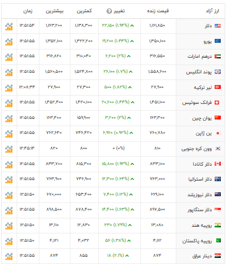Open chart icon for لیر ترکیه row
The image size is (228, 264).
click(x=9, y=88)
